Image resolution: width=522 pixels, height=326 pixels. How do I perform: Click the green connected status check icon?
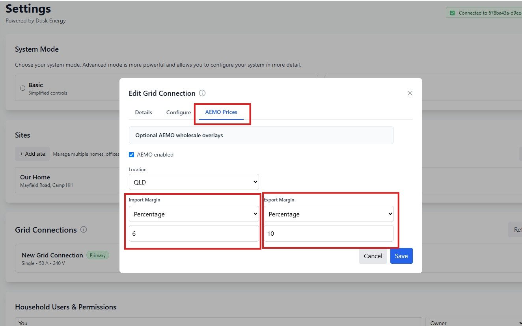tap(452, 13)
